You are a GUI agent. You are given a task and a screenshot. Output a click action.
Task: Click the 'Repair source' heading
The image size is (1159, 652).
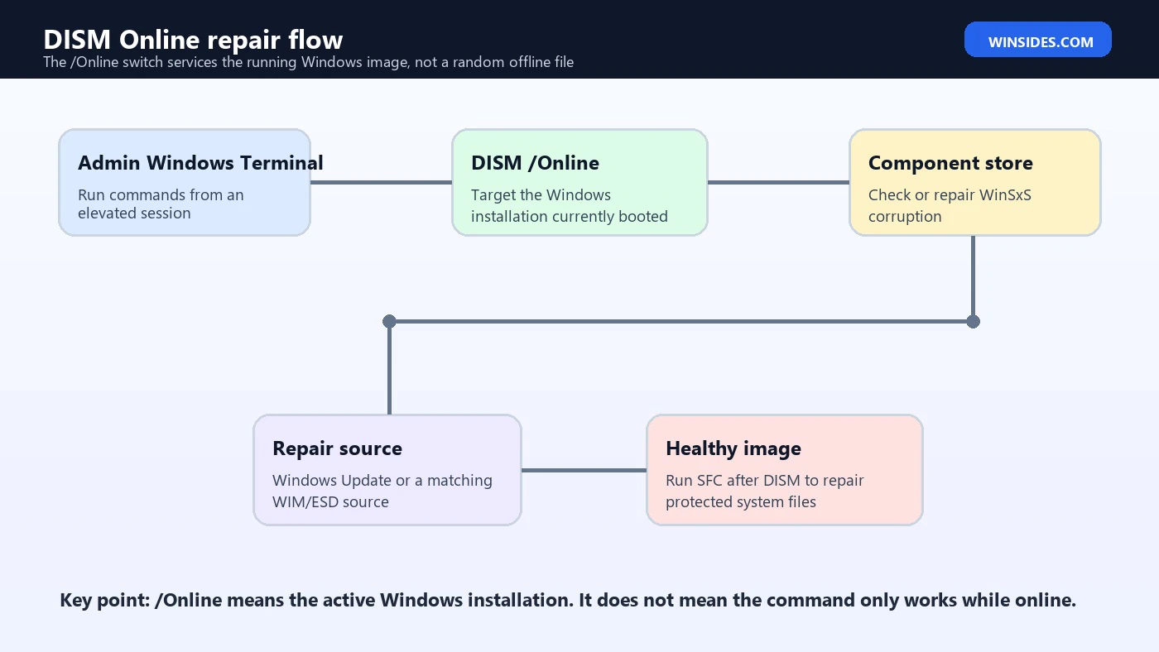pyautogui.click(x=337, y=448)
